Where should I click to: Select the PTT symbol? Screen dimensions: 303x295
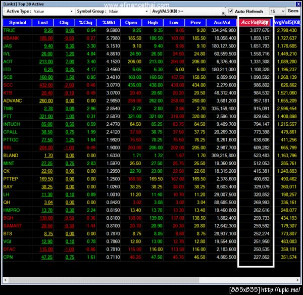(x=8, y=116)
